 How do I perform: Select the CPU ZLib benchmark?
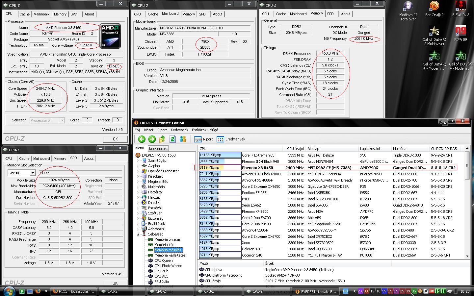tap(161, 271)
